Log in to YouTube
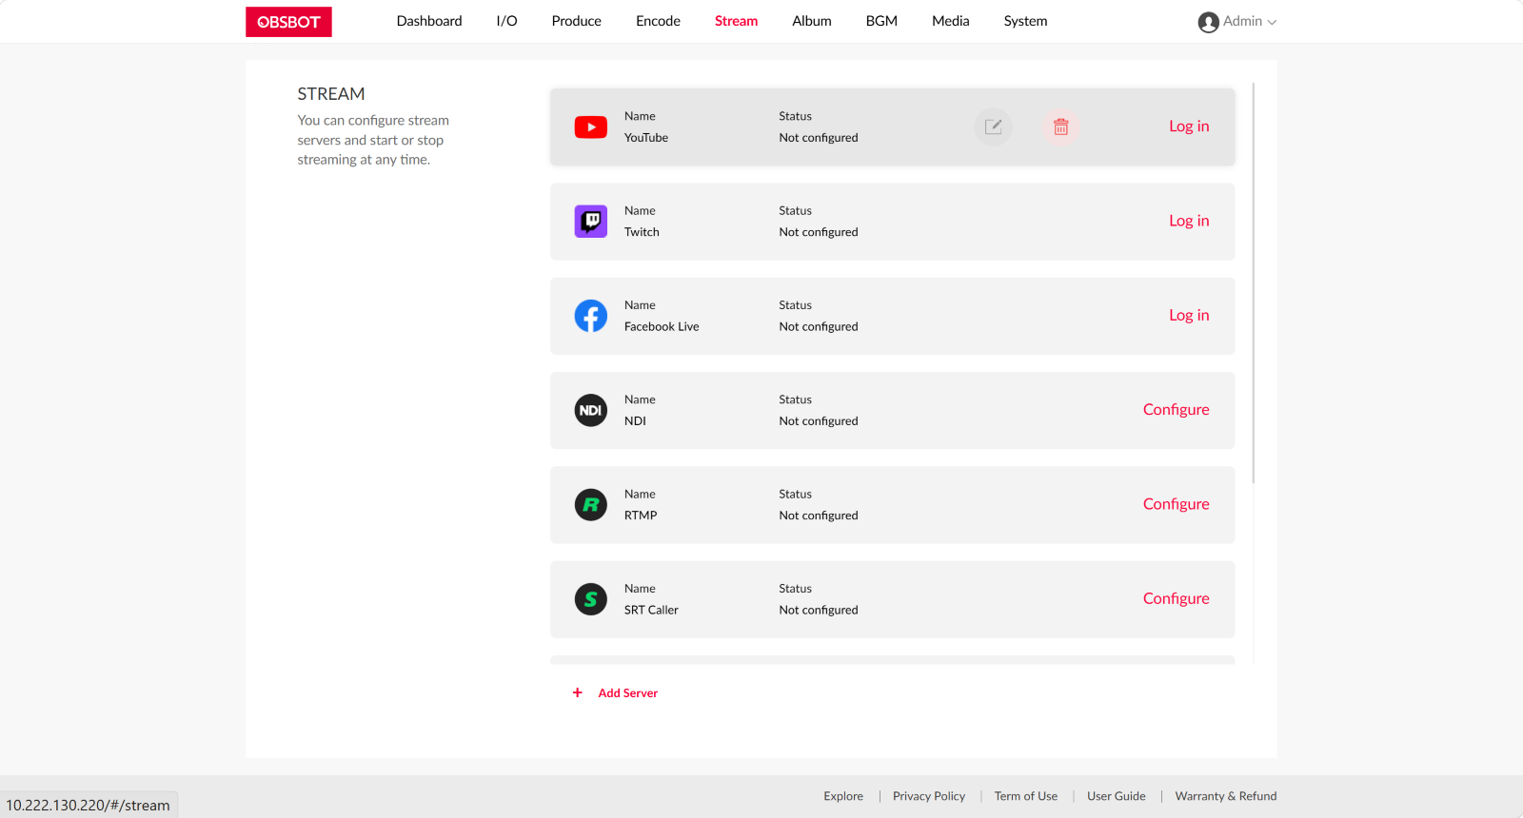Image resolution: width=1523 pixels, height=818 pixels. [1189, 127]
